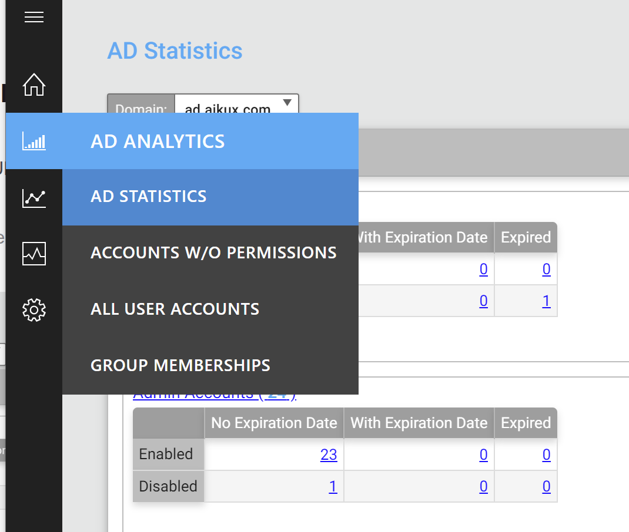This screenshot has width=629, height=532.
Task: Click Disabled With Expiration Date 0 link
Action: point(483,486)
